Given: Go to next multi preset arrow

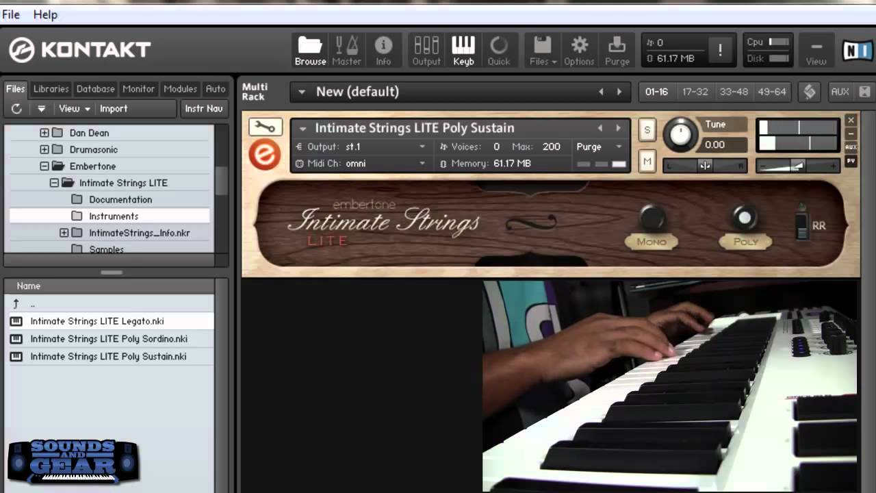Looking at the screenshot, I should (619, 92).
